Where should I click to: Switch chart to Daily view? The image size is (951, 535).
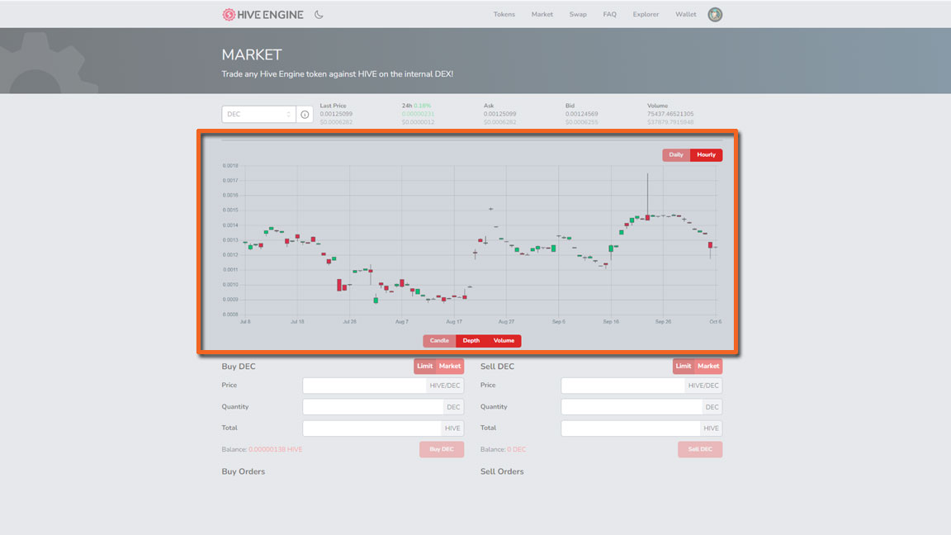click(x=676, y=154)
